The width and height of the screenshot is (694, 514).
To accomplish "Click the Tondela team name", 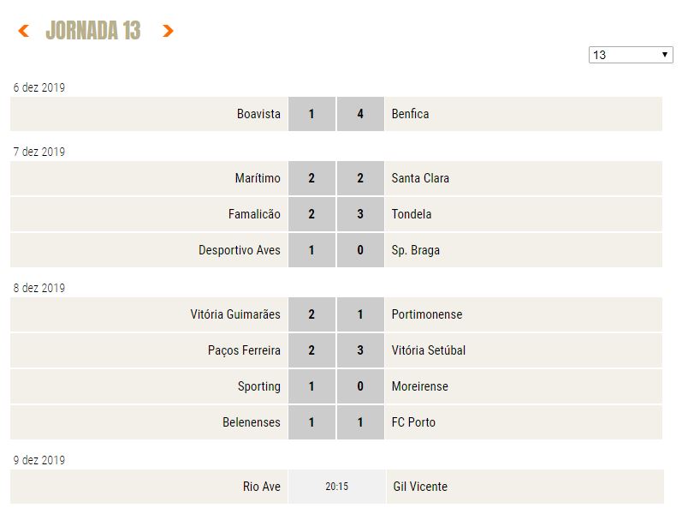I will click(x=411, y=214).
